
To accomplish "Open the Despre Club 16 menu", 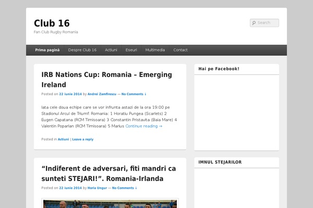I will point(82,50).
